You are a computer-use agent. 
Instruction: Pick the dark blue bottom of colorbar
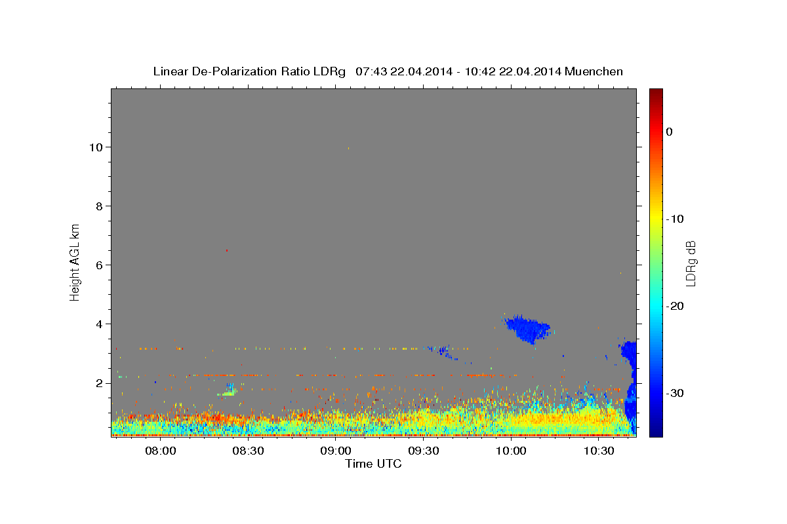pos(656,432)
